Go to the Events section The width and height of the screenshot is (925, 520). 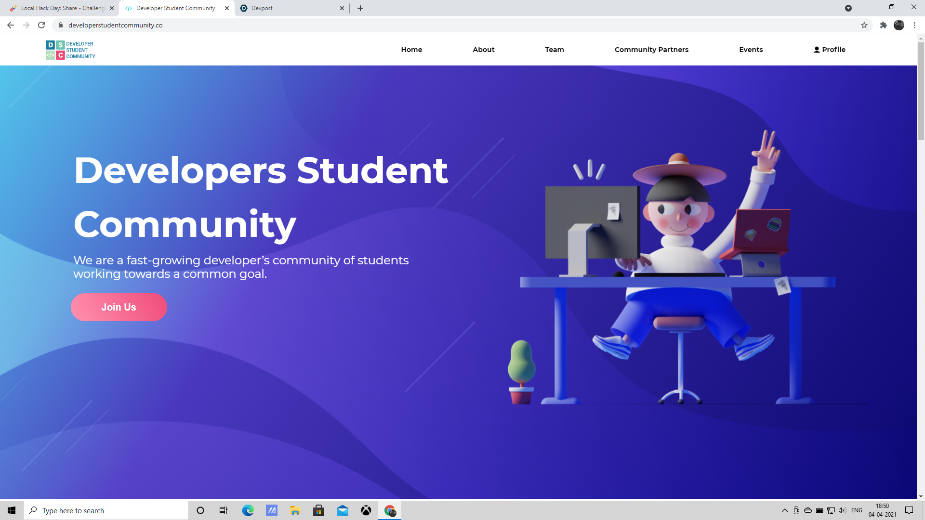[x=751, y=50]
